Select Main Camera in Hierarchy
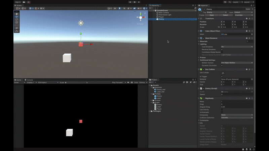269x151 pixels. point(164,13)
